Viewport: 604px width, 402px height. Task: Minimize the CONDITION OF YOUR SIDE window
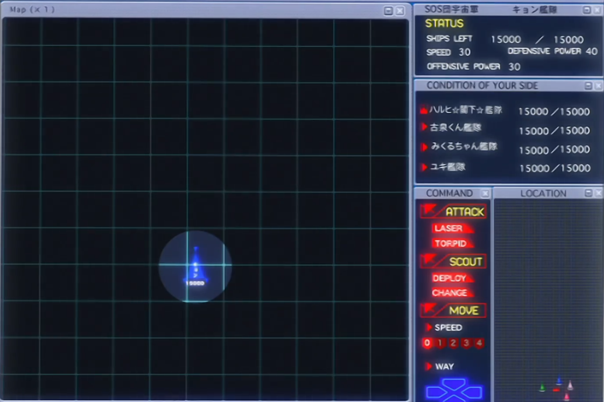point(588,86)
